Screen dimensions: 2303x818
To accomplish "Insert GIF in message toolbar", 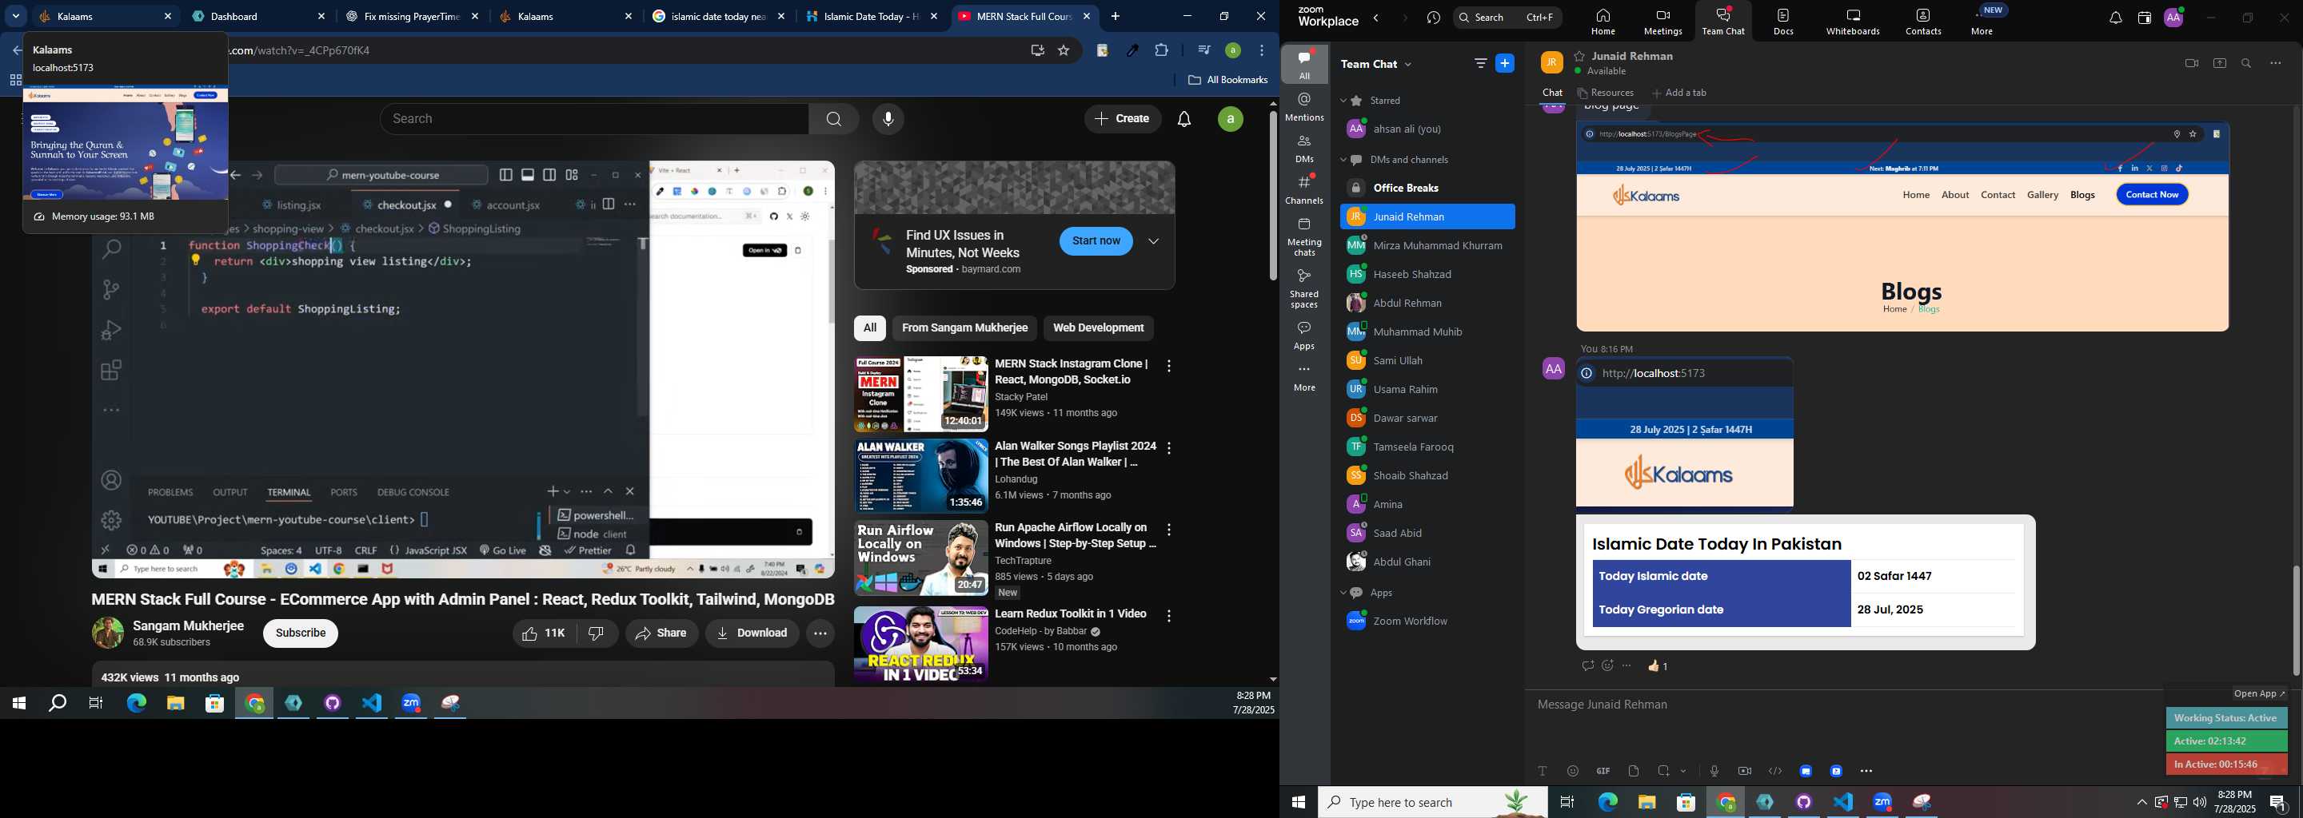I will [x=1603, y=771].
